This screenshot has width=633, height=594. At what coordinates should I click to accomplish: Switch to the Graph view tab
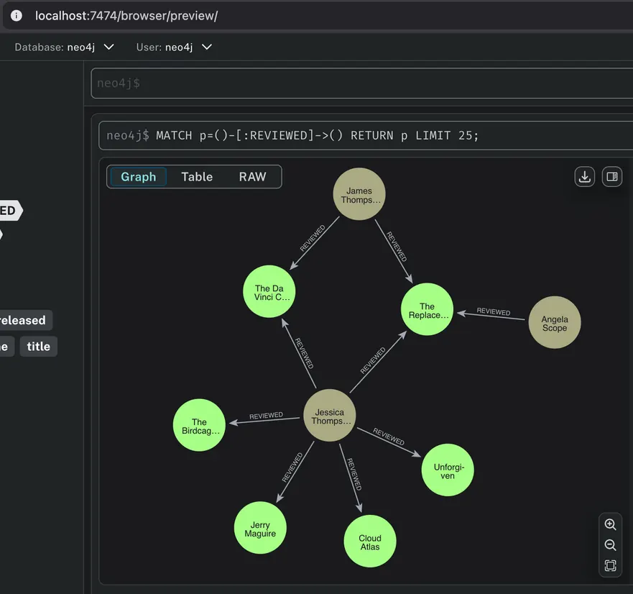(139, 177)
